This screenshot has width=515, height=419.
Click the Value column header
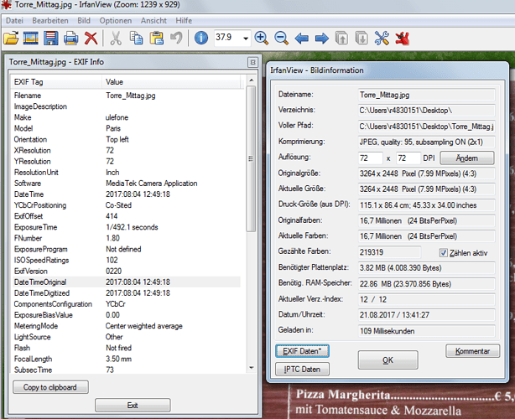[173, 82]
